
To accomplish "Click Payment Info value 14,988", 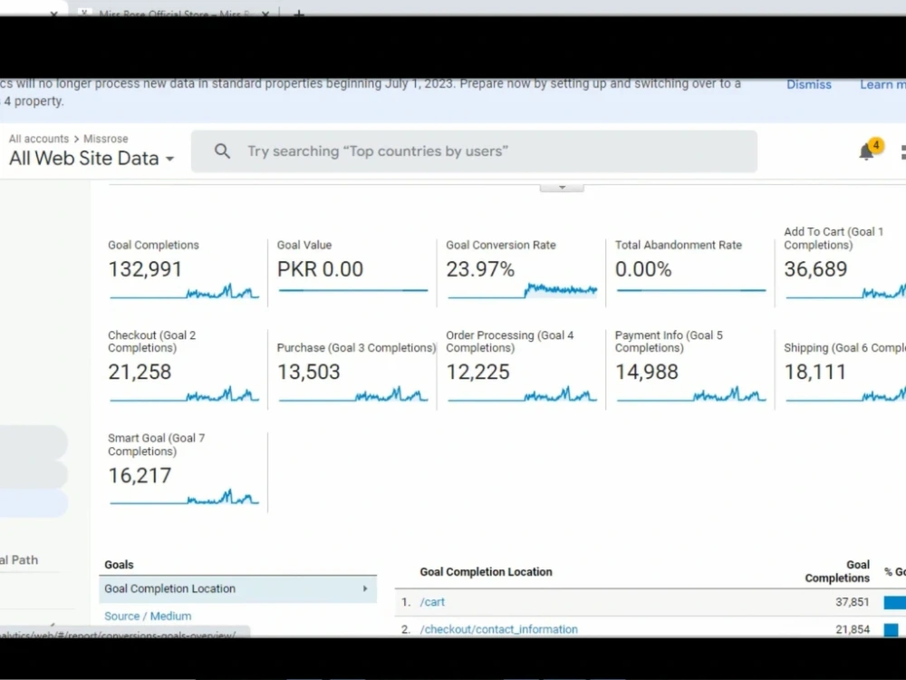I will tap(647, 372).
